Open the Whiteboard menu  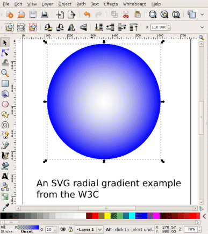[x=134, y=4]
